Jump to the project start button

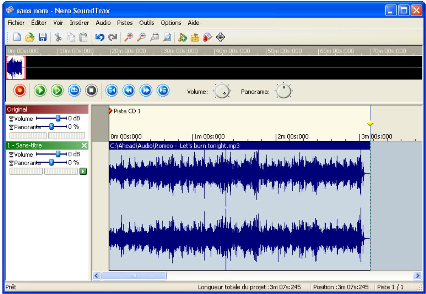tap(112, 91)
